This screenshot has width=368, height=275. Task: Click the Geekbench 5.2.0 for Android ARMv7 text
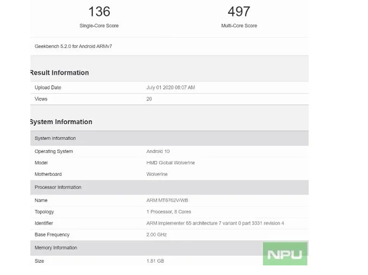[73, 47]
